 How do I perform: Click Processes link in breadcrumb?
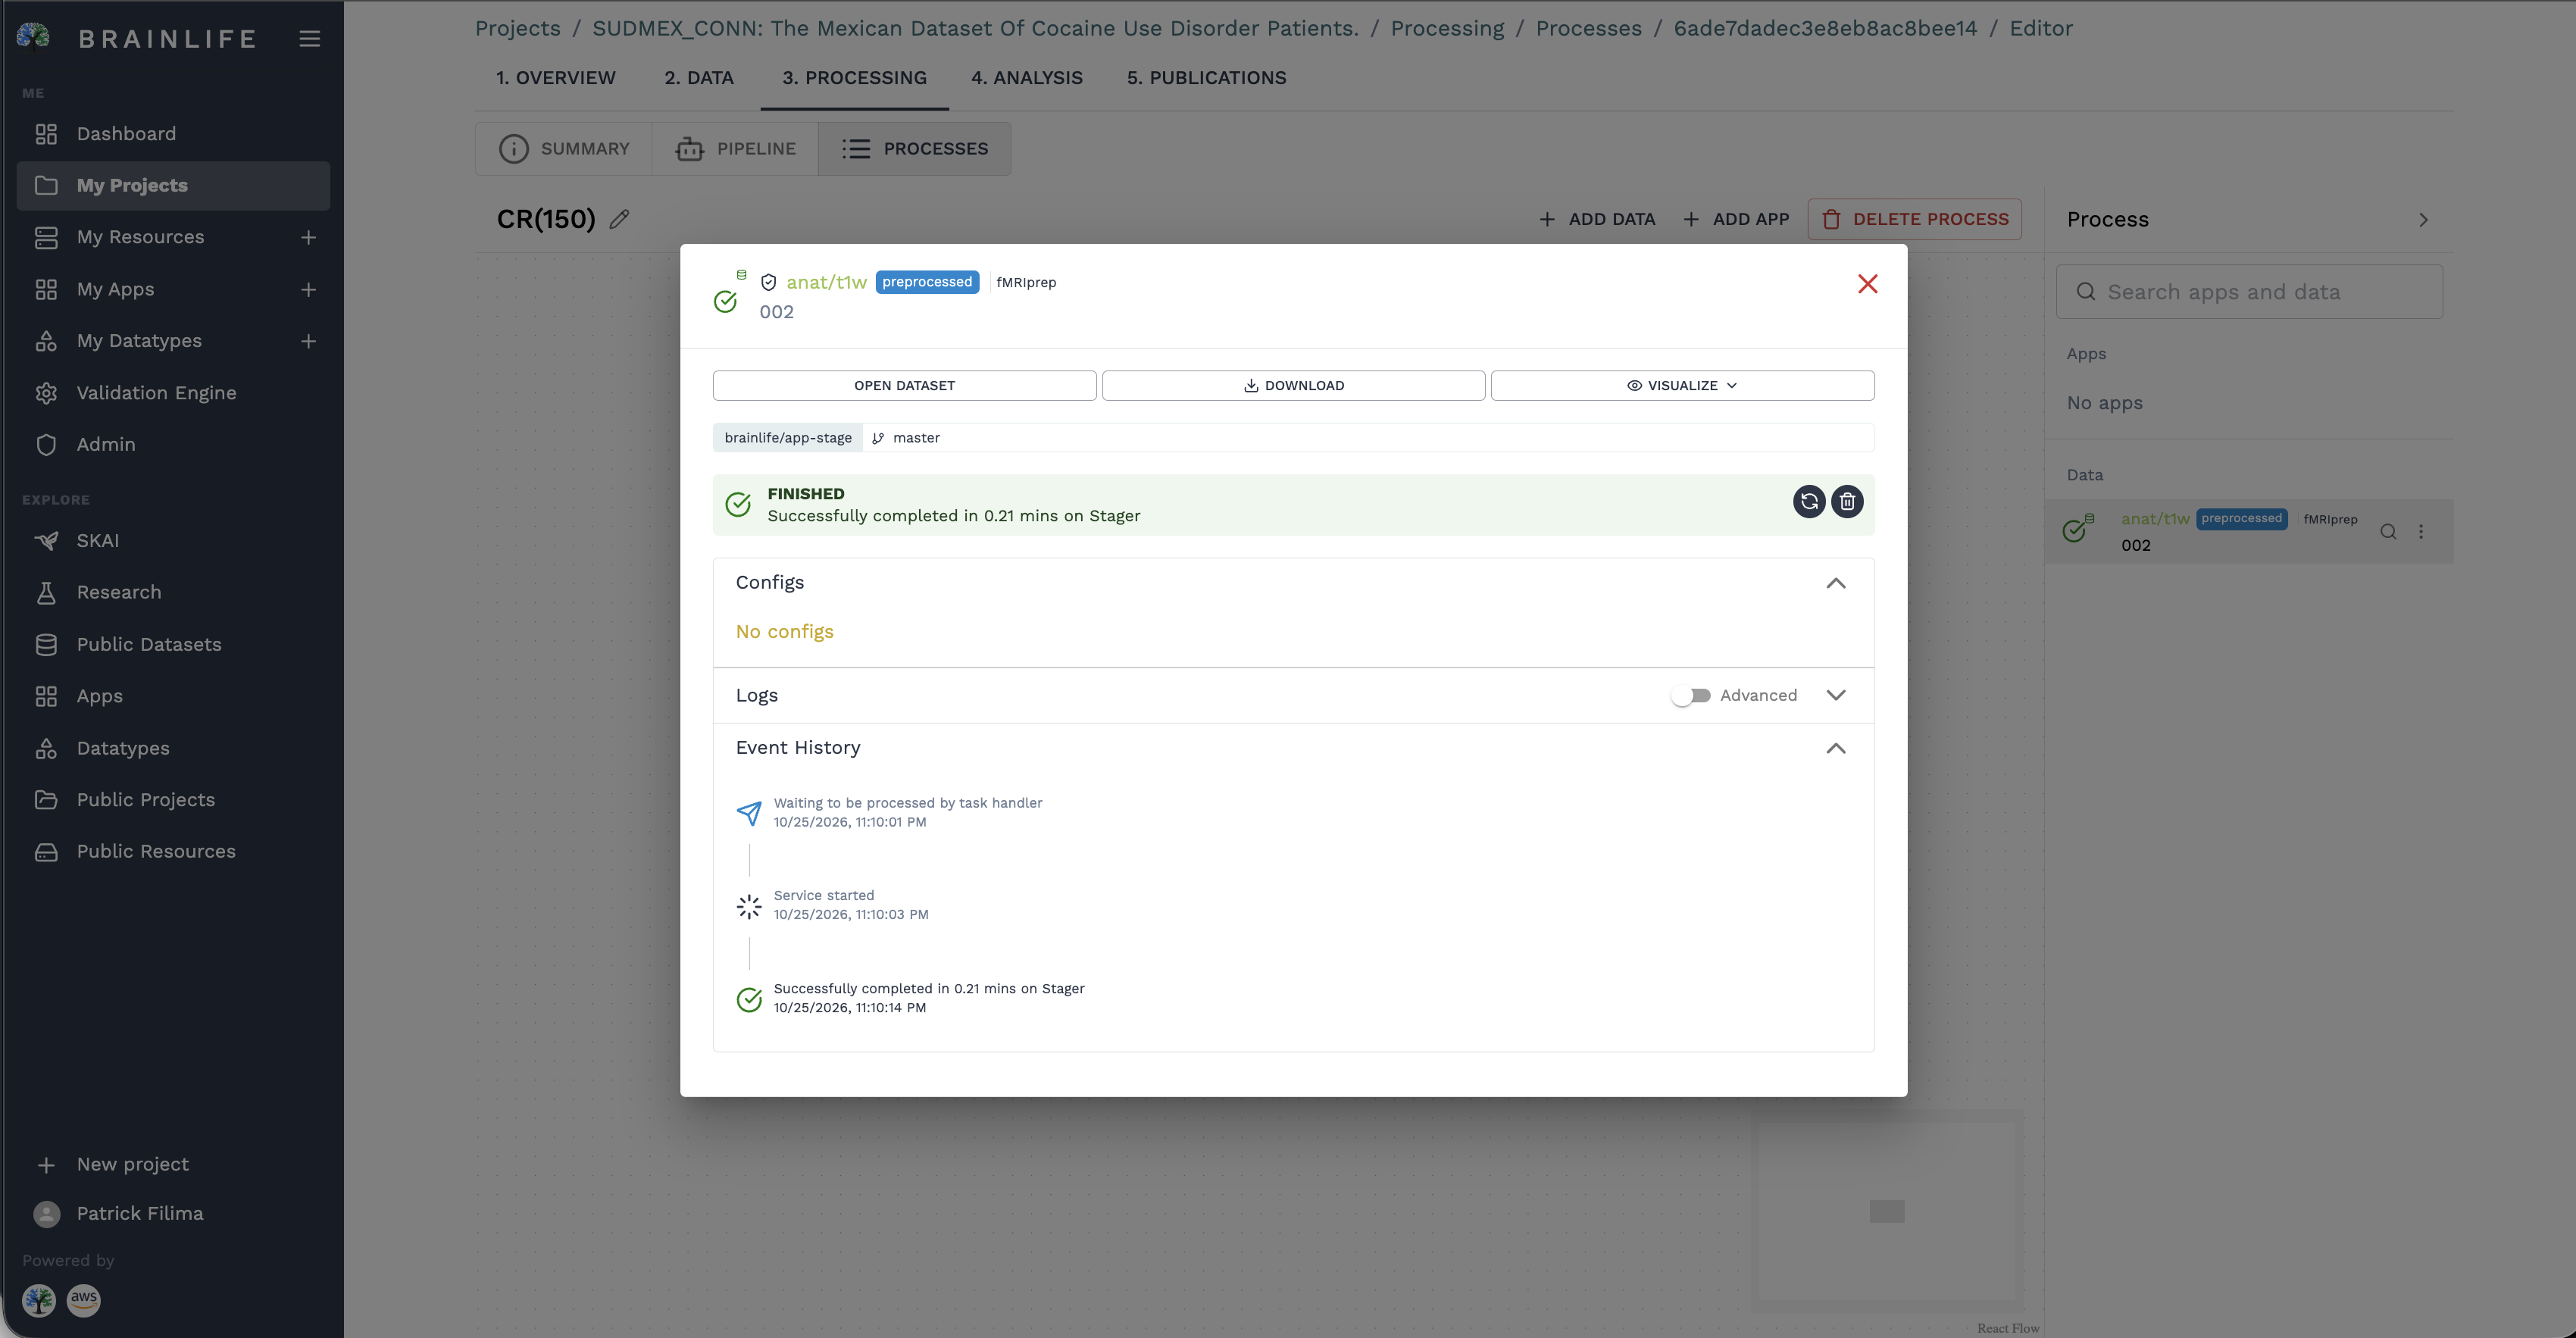tap(1588, 28)
